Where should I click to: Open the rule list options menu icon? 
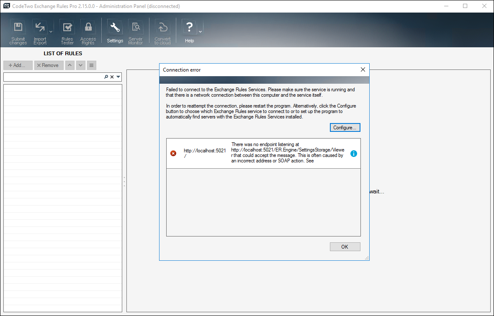click(x=91, y=65)
